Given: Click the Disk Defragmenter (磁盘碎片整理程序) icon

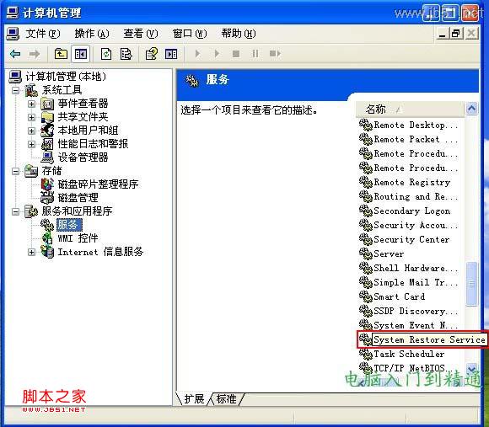Looking at the screenshot, I should [47, 184].
